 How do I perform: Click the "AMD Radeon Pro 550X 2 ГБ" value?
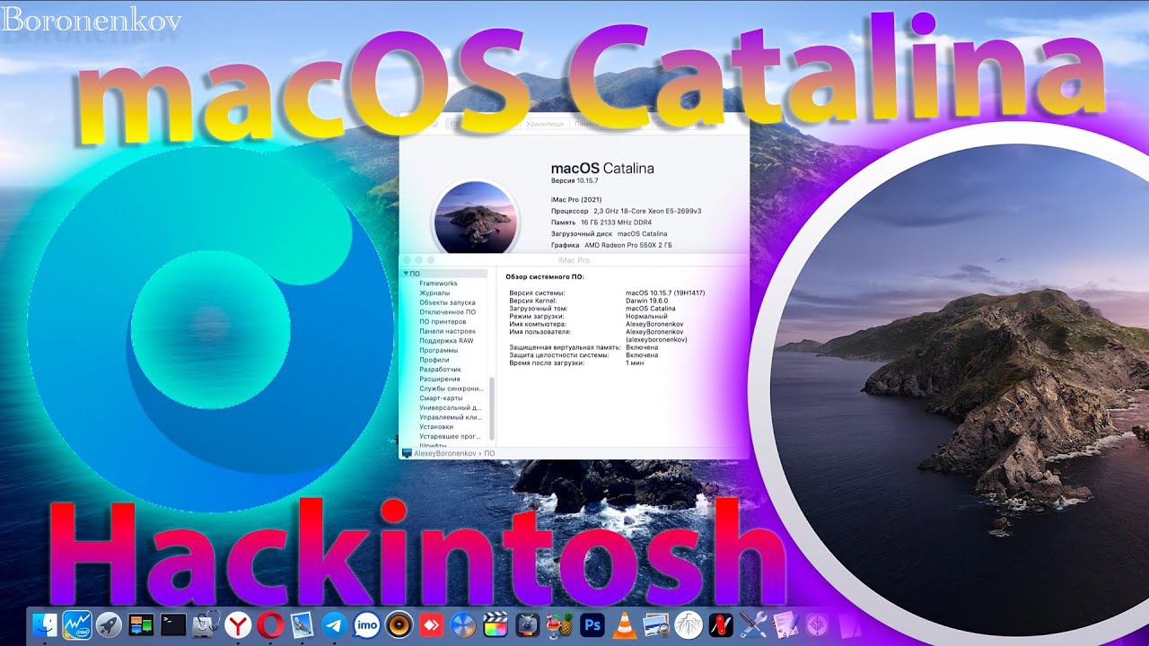[x=628, y=245]
